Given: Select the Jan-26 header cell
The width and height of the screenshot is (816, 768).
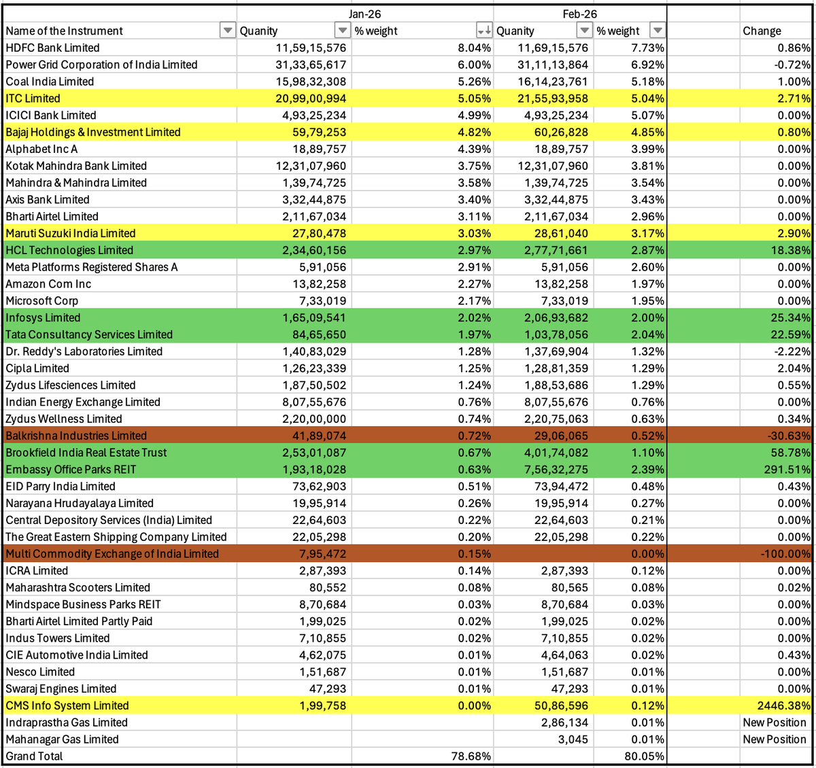Looking at the screenshot, I should 365,14.
